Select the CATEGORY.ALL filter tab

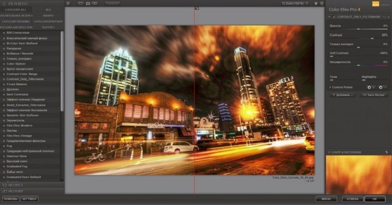(x=16, y=9)
